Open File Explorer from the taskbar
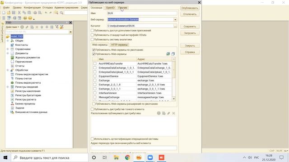 click(116, 157)
